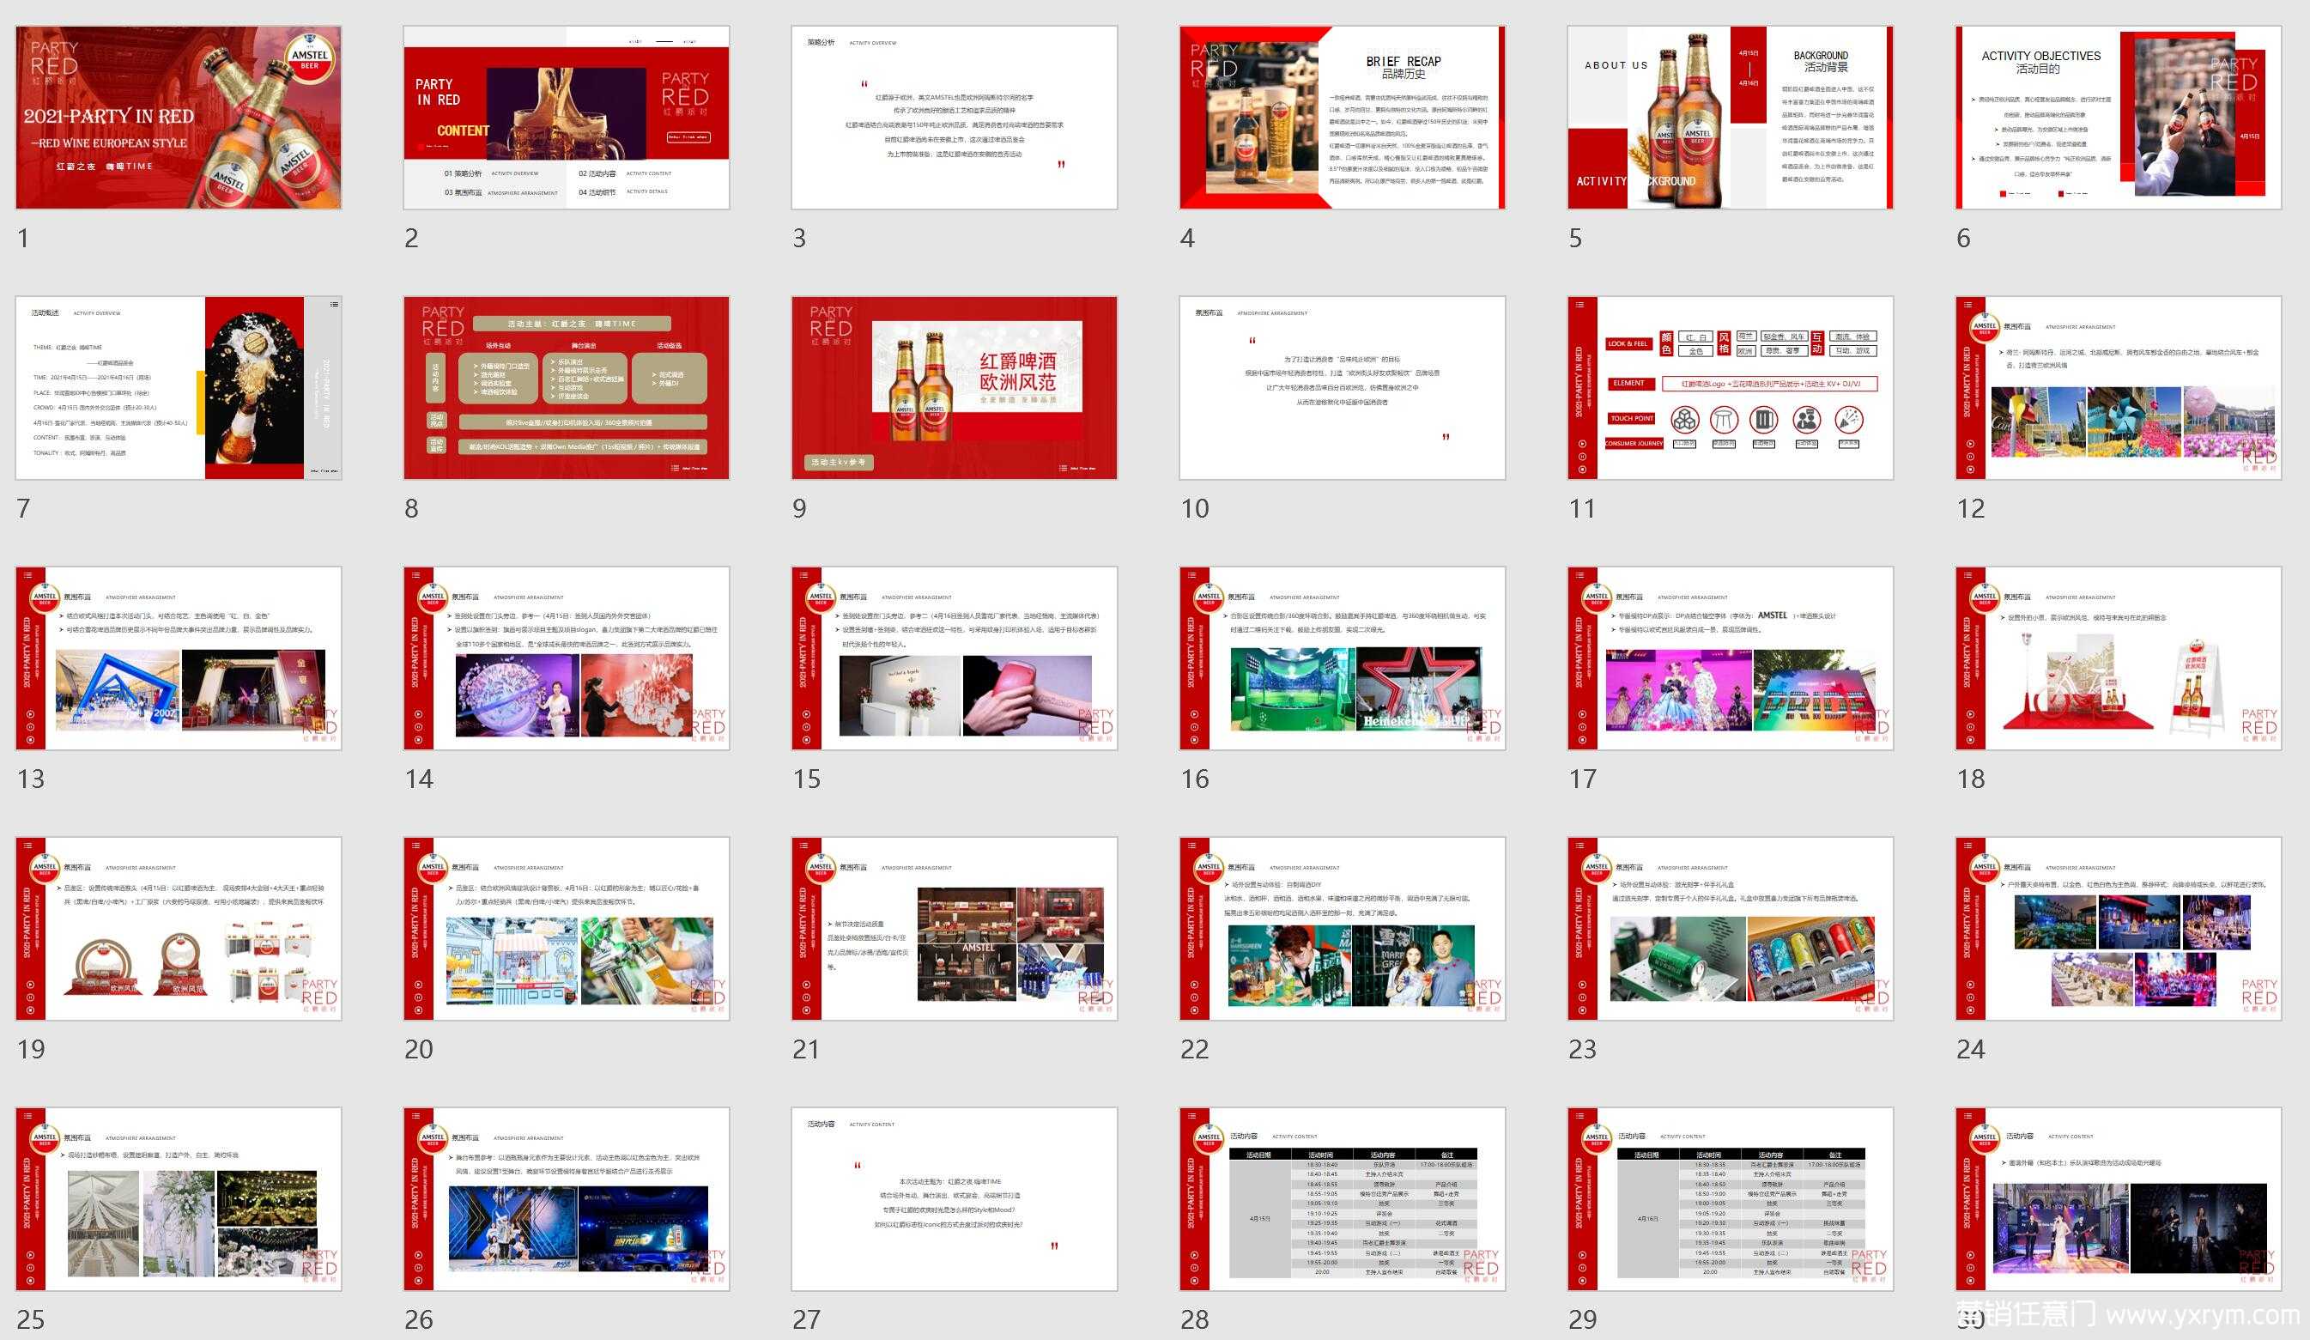The width and height of the screenshot is (2310, 1340).
Task: Select slide 5 titled BACKGROUND
Action: click(x=1731, y=118)
